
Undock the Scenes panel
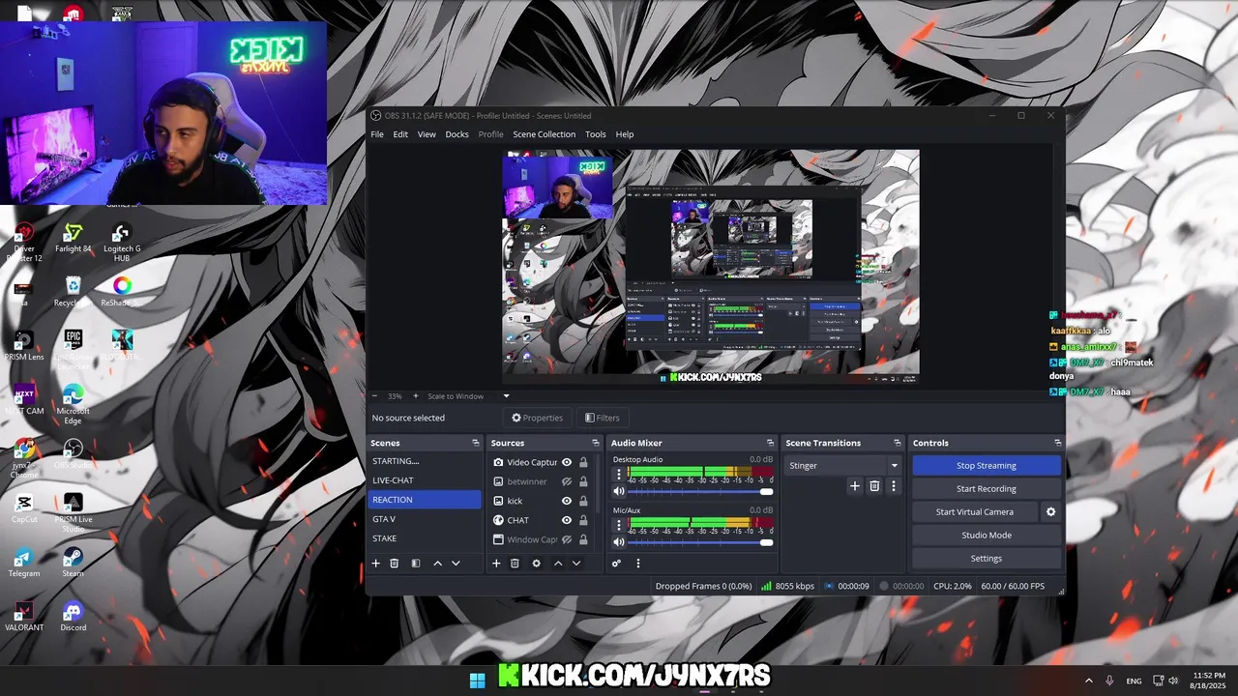click(x=475, y=443)
